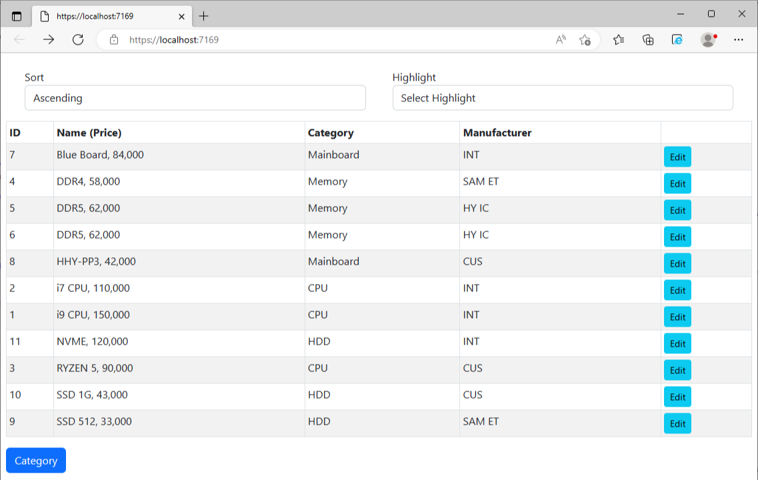Open the user profile avatar
This screenshot has width=758, height=480.
(x=708, y=39)
